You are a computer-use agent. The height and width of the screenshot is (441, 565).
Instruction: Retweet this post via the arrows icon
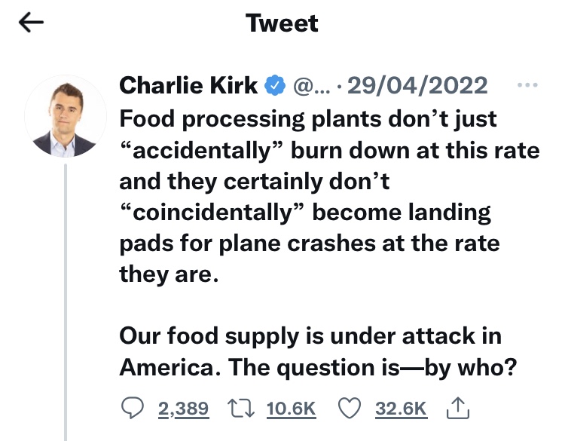[x=241, y=409]
